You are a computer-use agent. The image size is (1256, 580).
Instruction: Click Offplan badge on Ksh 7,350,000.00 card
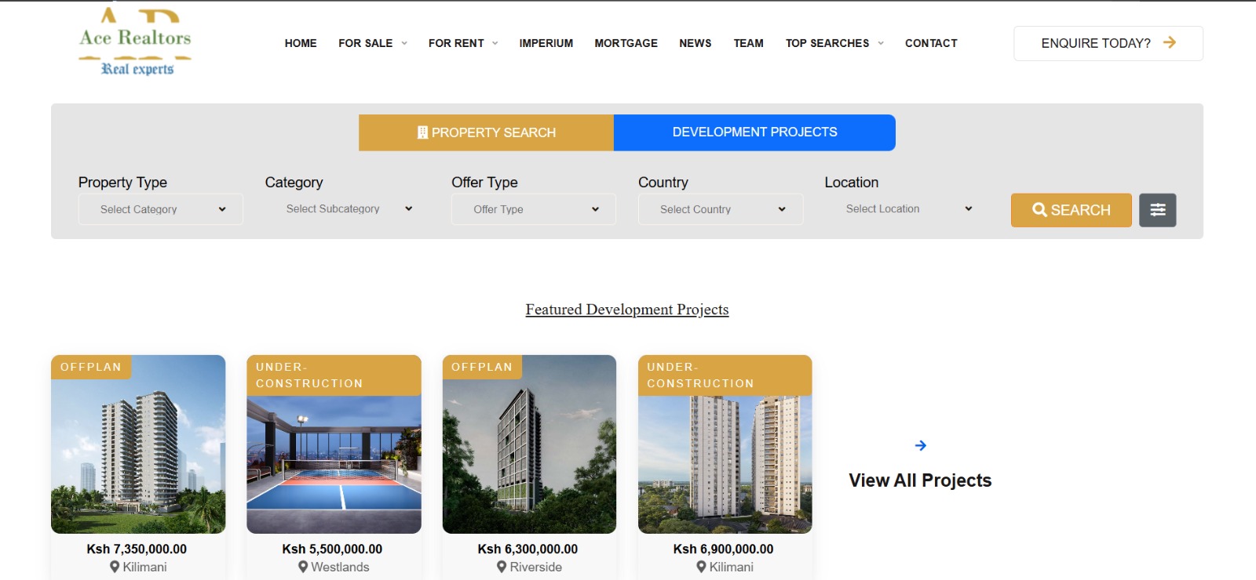point(91,367)
